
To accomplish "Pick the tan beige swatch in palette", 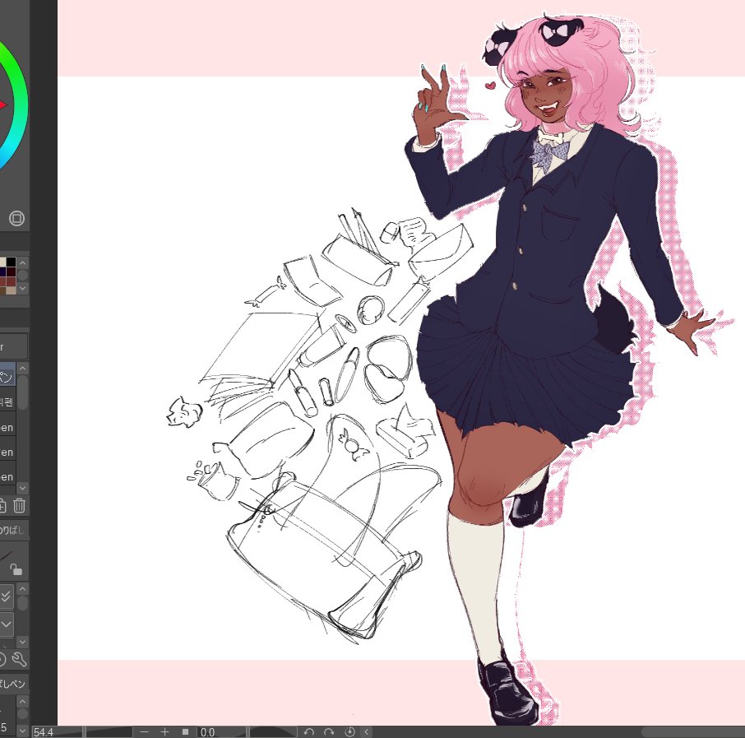I will (x=11, y=290).
